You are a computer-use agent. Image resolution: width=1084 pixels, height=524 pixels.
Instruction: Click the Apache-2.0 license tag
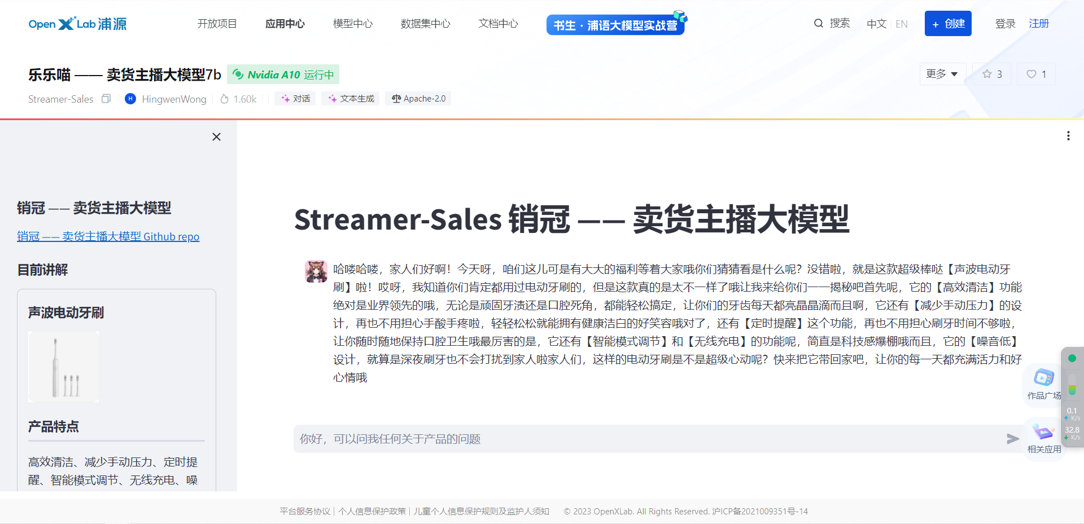pos(418,99)
